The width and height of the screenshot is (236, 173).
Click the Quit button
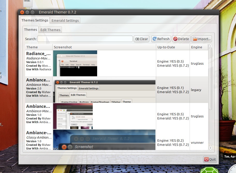210,159
